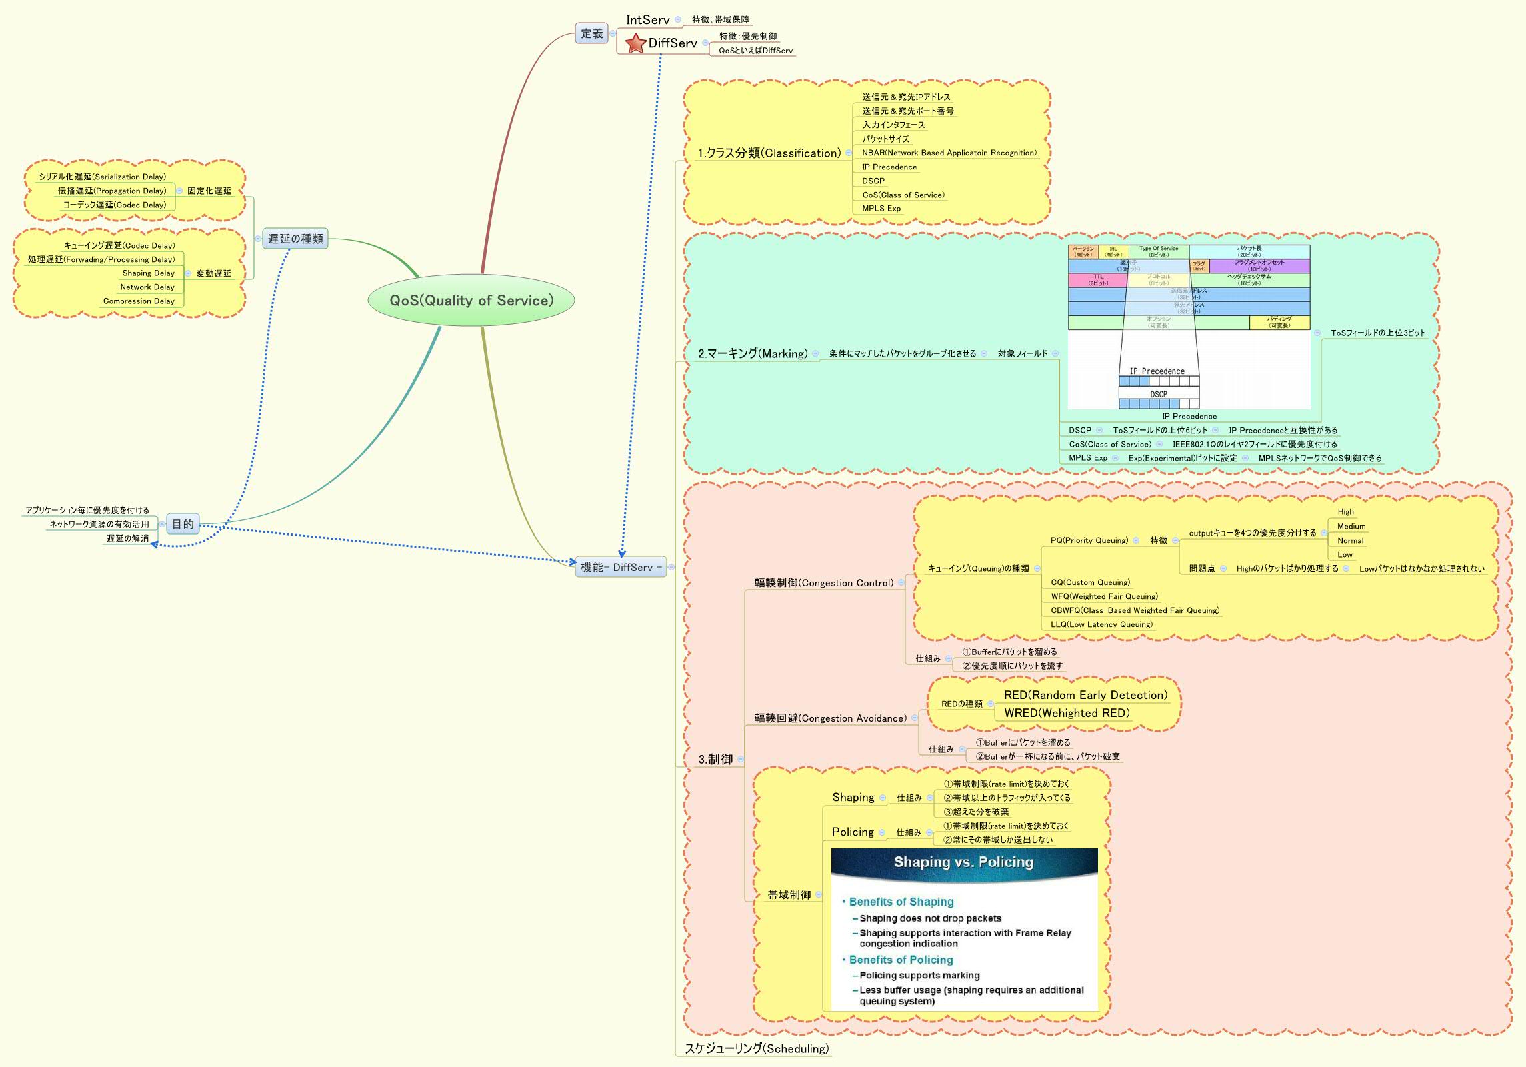Image resolution: width=1526 pixels, height=1067 pixels.
Task: Click the NBAR(Network Based Applicatoin Recognition) entry
Action: [x=949, y=153]
